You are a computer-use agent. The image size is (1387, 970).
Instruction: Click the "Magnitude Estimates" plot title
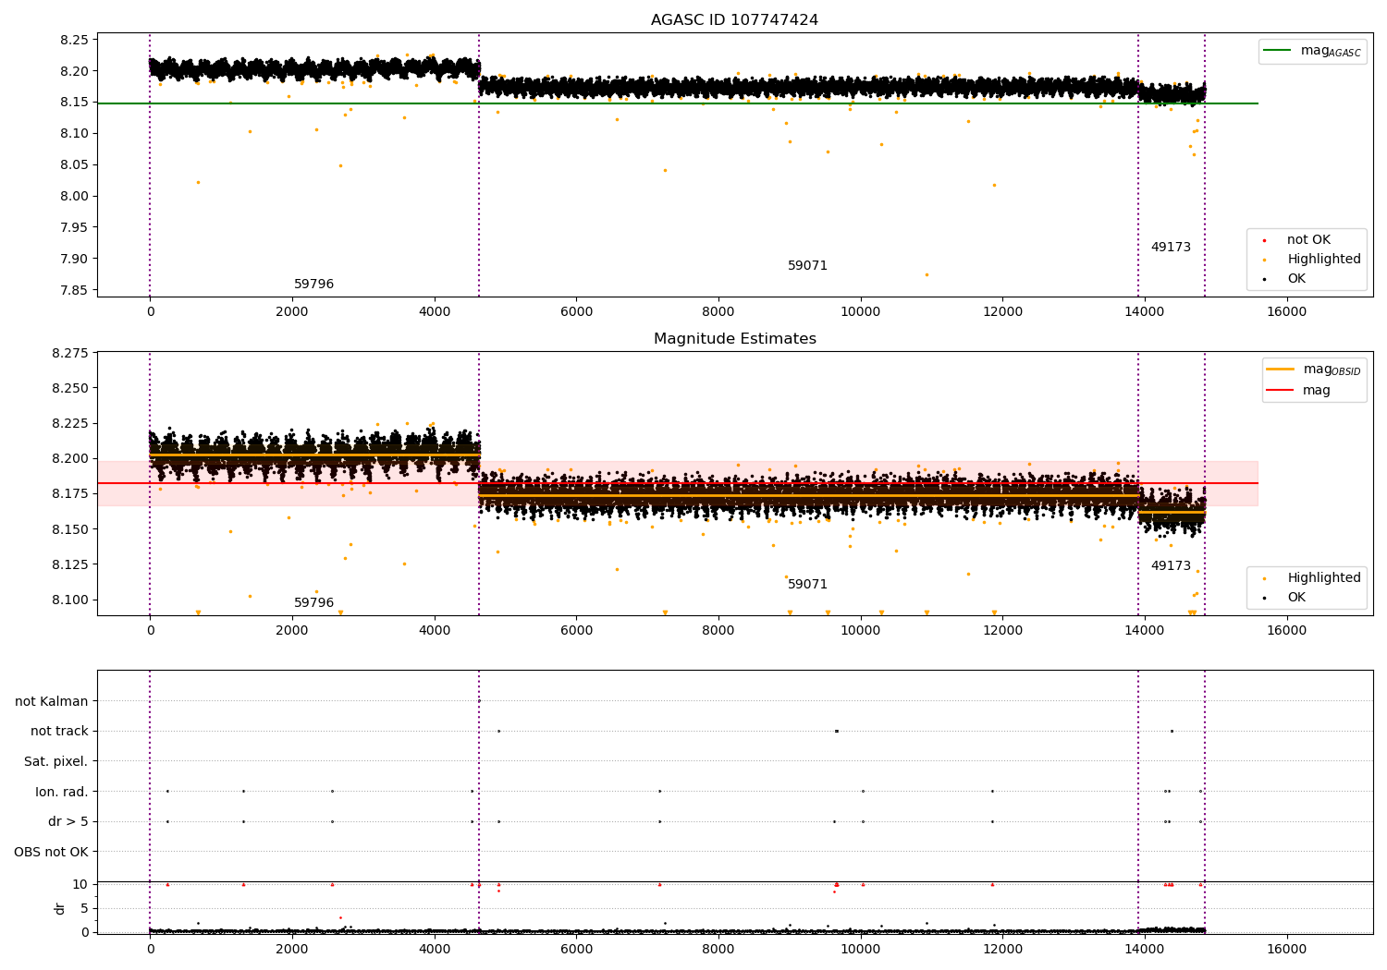click(x=734, y=339)
